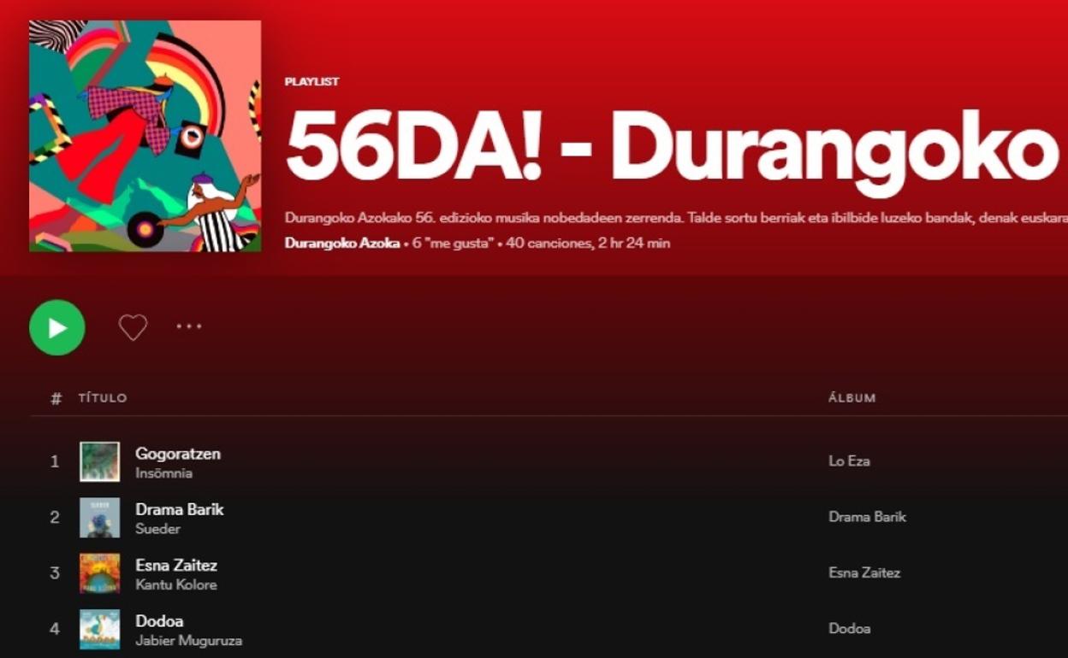The image size is (1068, 658).
Task: Open the artist Sueder
Action: [157, 529]
